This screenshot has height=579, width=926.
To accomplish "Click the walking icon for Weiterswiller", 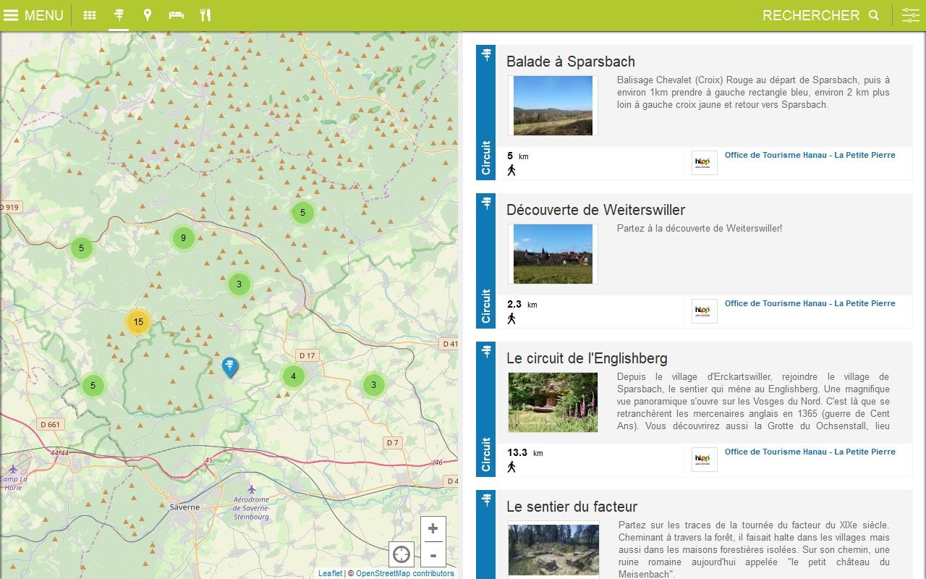I will 511,318.
